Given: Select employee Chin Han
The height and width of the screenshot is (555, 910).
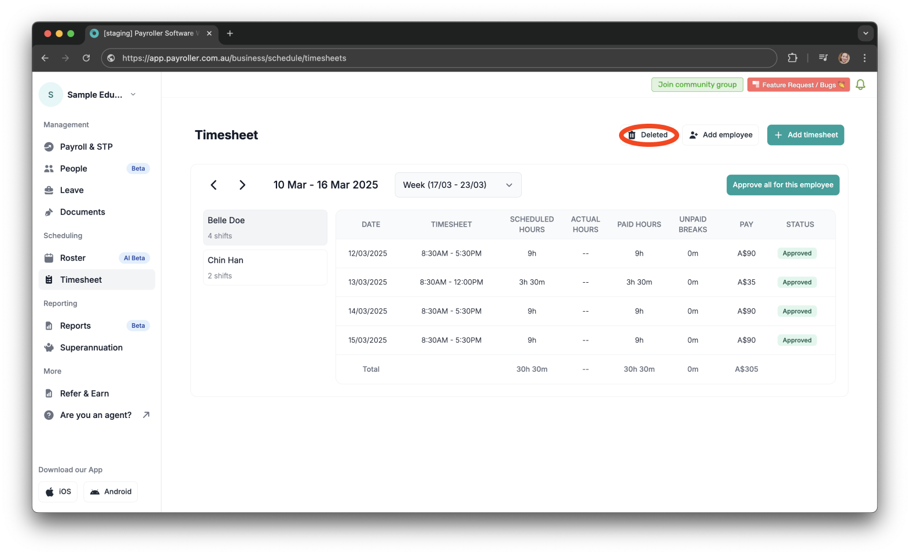Looking at the screenshot, I should [x=265, y=268].
